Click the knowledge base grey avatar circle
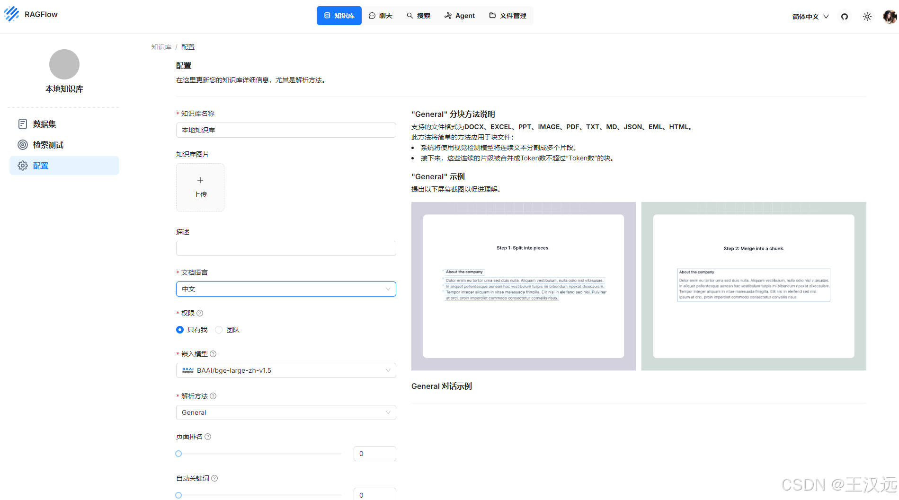This screenshot has width=899, height=500. tap(64, 64)
